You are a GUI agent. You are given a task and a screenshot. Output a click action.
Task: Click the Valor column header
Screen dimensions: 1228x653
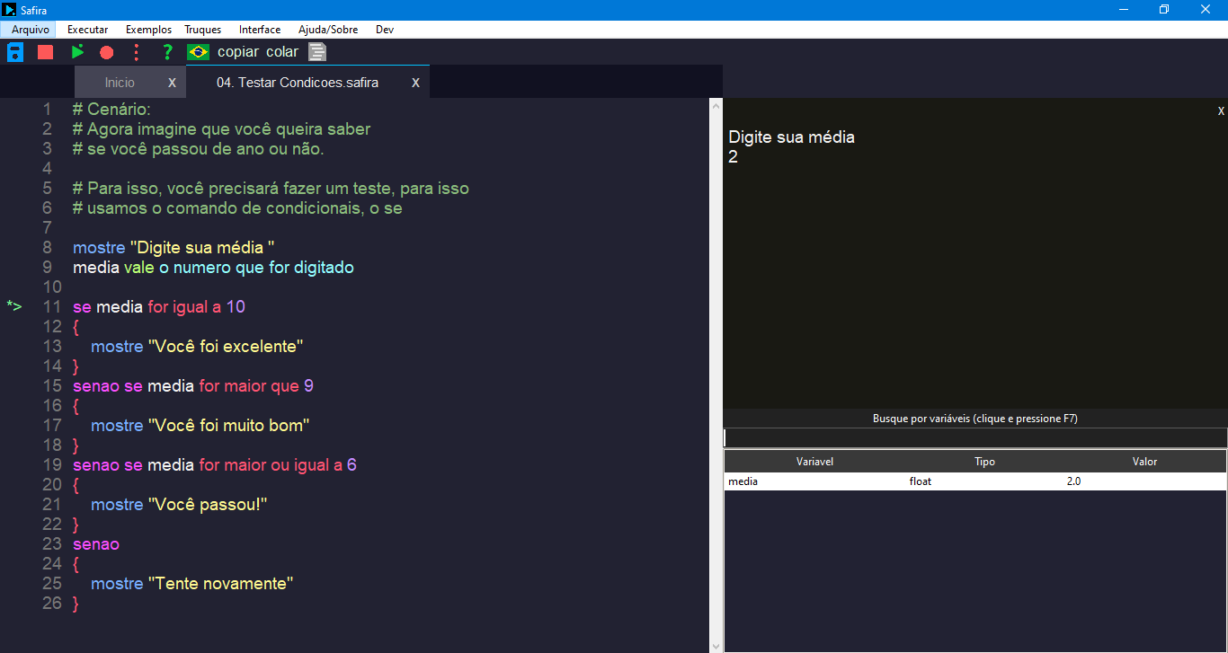click(x=1145, y=461)
